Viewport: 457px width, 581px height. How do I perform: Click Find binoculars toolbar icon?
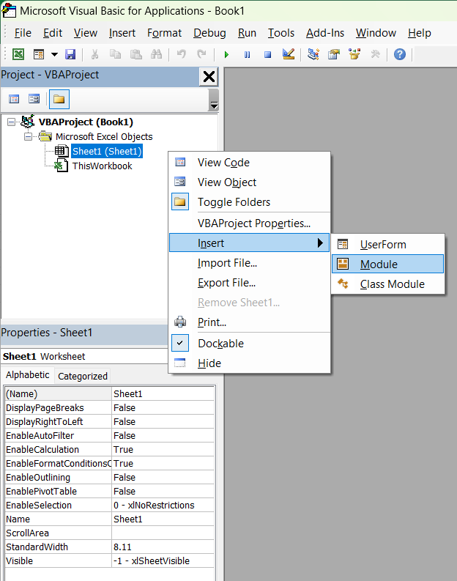coord(156,54)
